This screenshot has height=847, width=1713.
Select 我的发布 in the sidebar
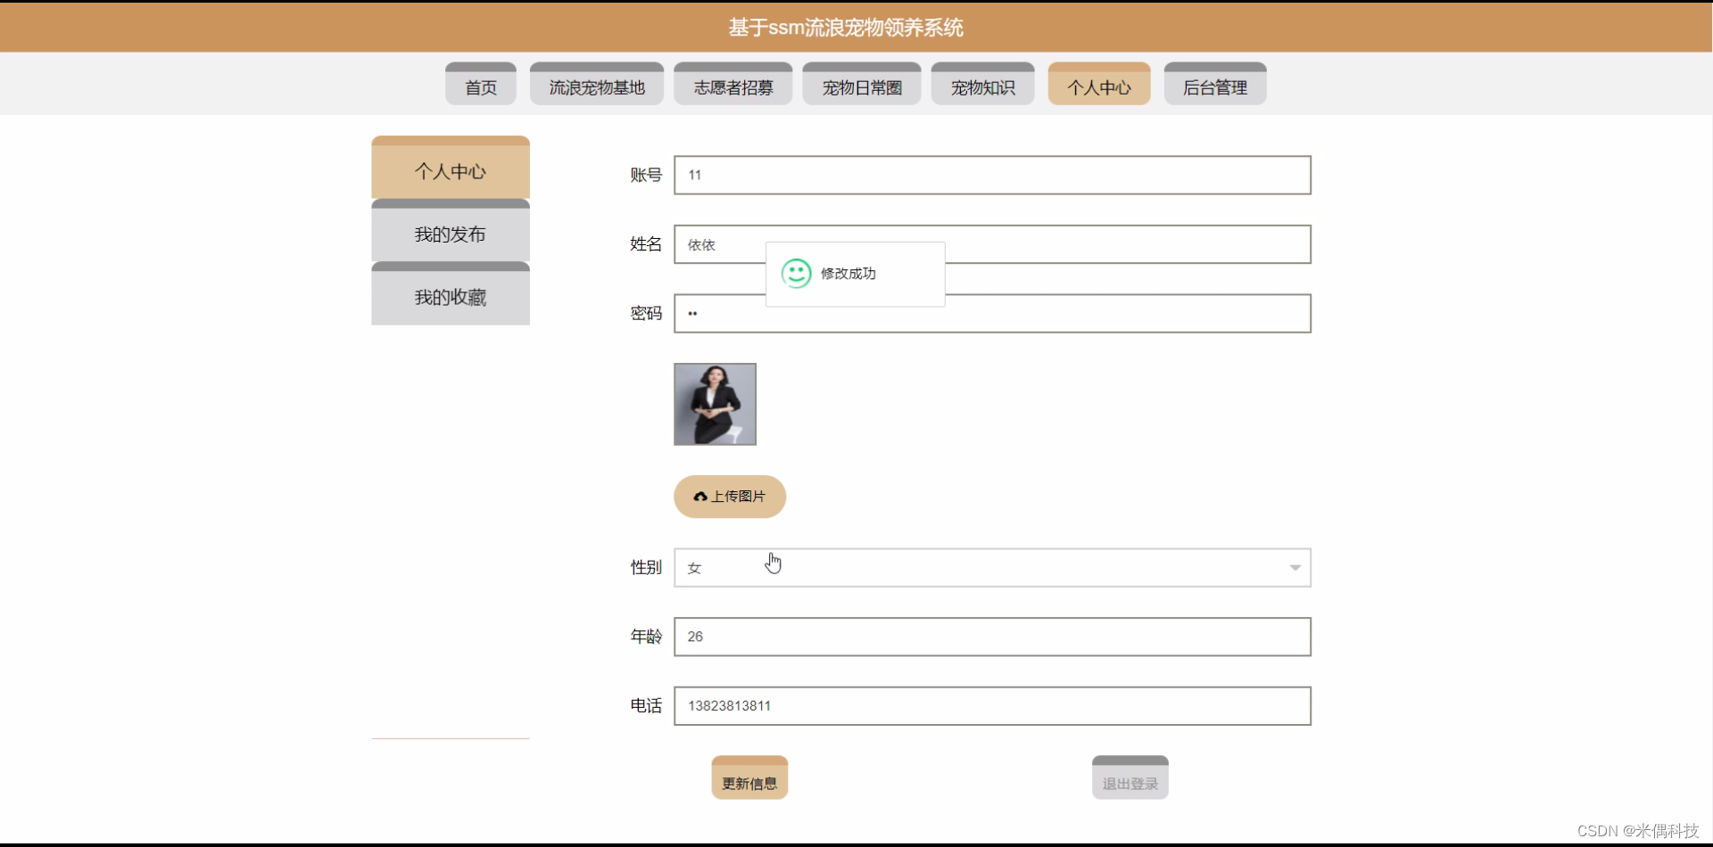(450, 234)
